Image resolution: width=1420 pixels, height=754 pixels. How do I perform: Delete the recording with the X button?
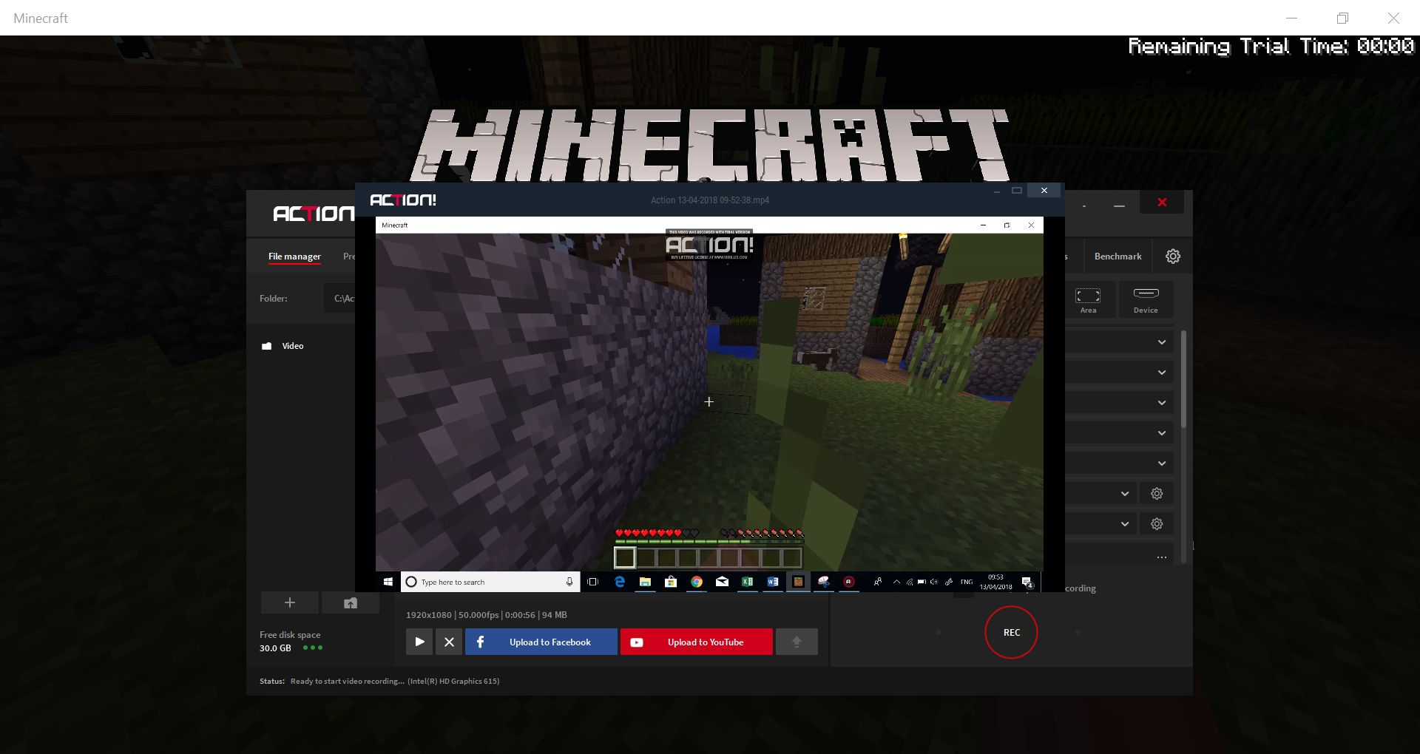[449, 642]
